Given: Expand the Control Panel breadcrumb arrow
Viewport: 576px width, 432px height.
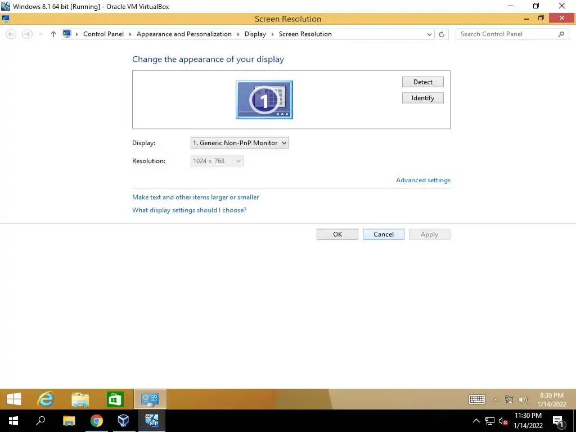Looking at the screenshot, I should 130,34.
